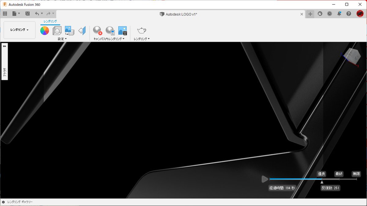Open Scene Settings tool

pos(57,30)
